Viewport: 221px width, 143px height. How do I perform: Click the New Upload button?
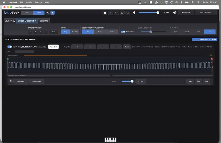tap(186, 13)
